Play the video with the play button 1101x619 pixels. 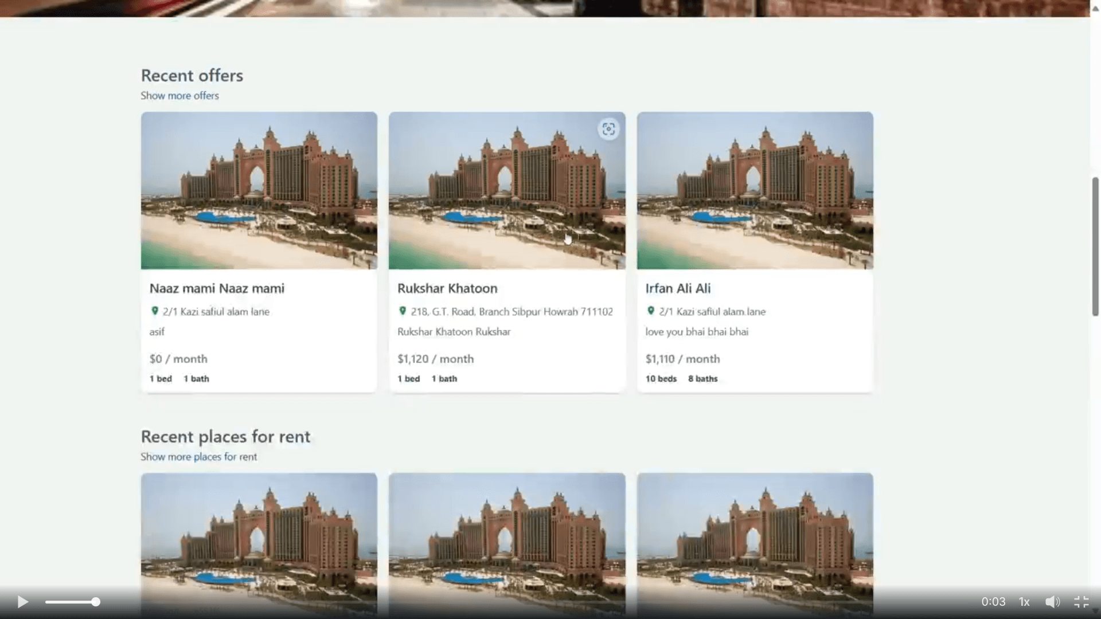23,602
